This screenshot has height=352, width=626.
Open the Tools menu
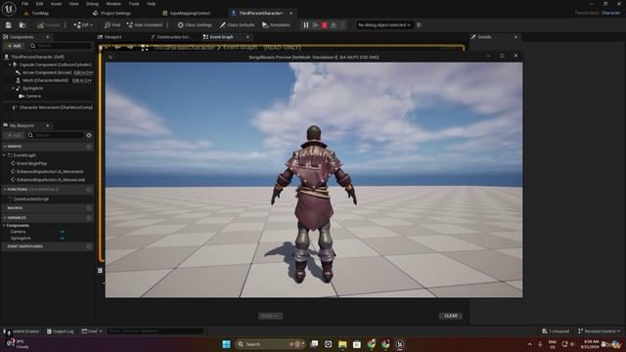point(134,4)
